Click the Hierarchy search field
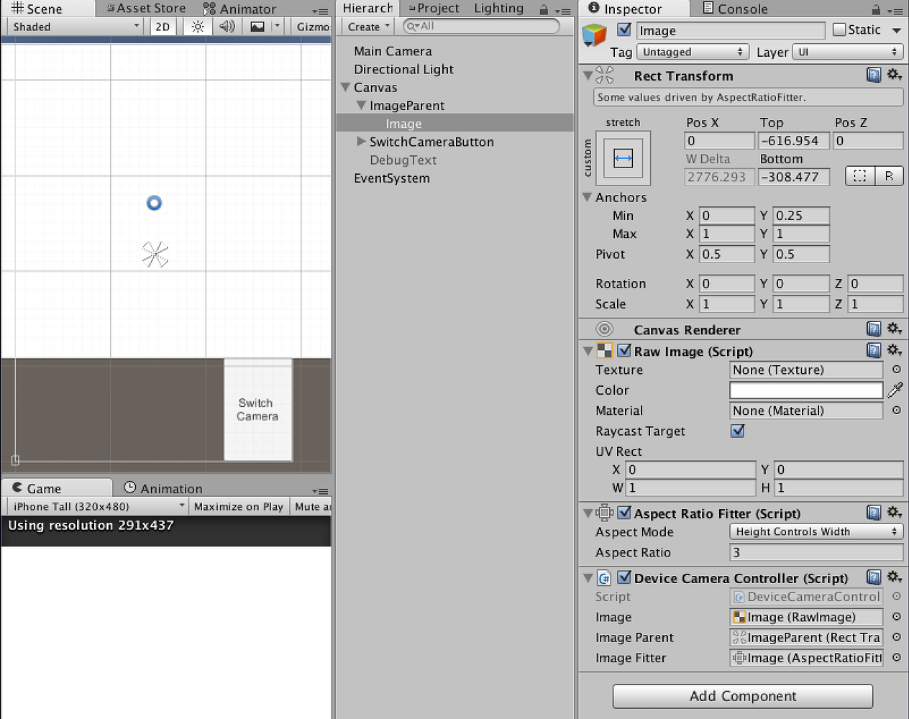 coord(480,26)
